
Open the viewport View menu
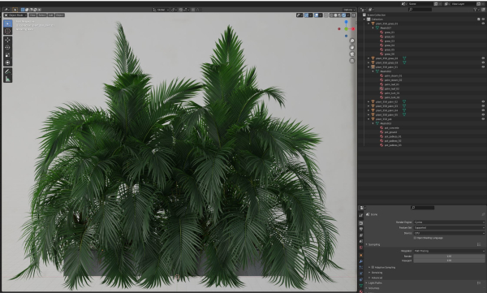click(32, 15)
